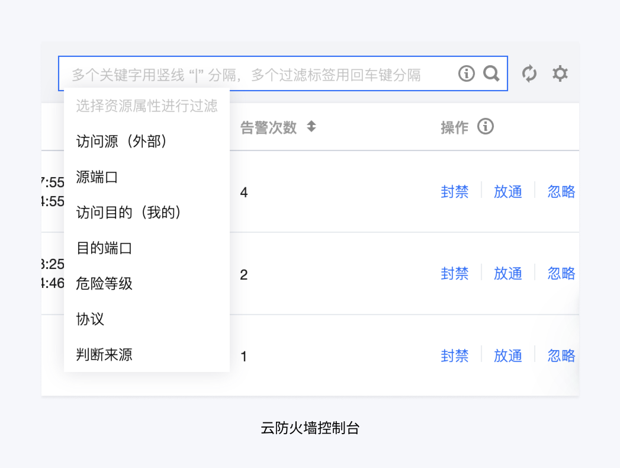Screen dimensions: 620x468
Task: Click 放通 for the 1-alert row
Action: tap(508, 355)
